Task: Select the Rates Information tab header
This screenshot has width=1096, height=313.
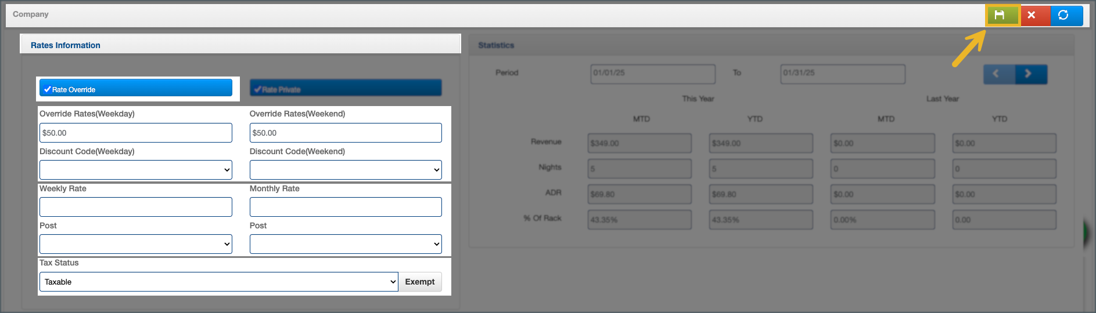Action: tap(66, 45)
